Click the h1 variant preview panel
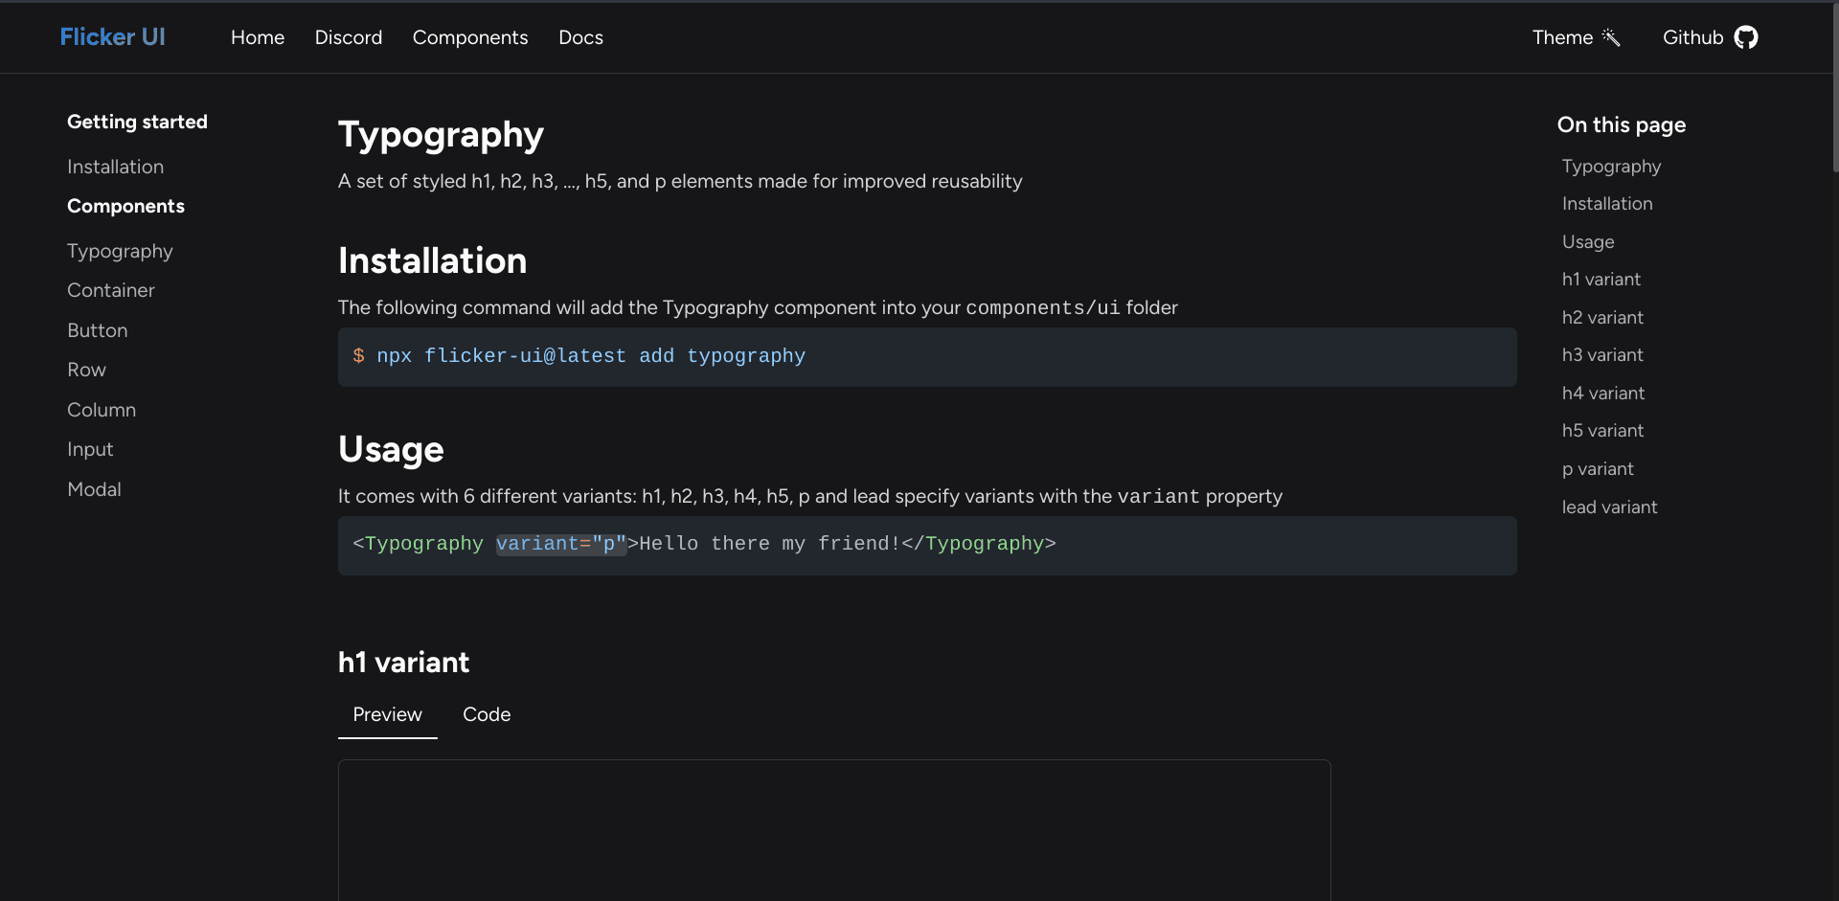The width and height of the screenshot is (1839, 901). point(834,830)
